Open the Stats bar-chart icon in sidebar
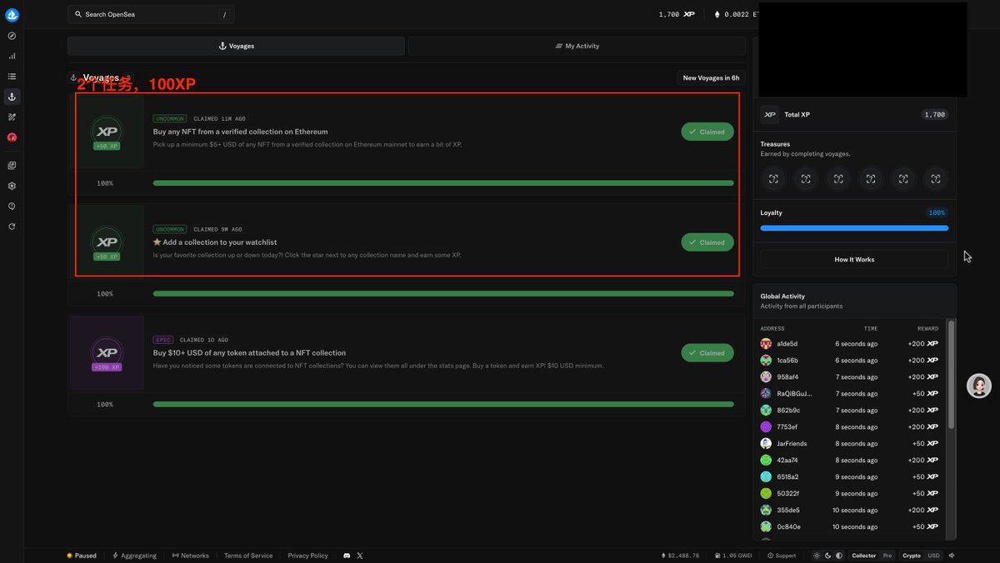This screenshot has height=563, width=1000. click(12, 56)
